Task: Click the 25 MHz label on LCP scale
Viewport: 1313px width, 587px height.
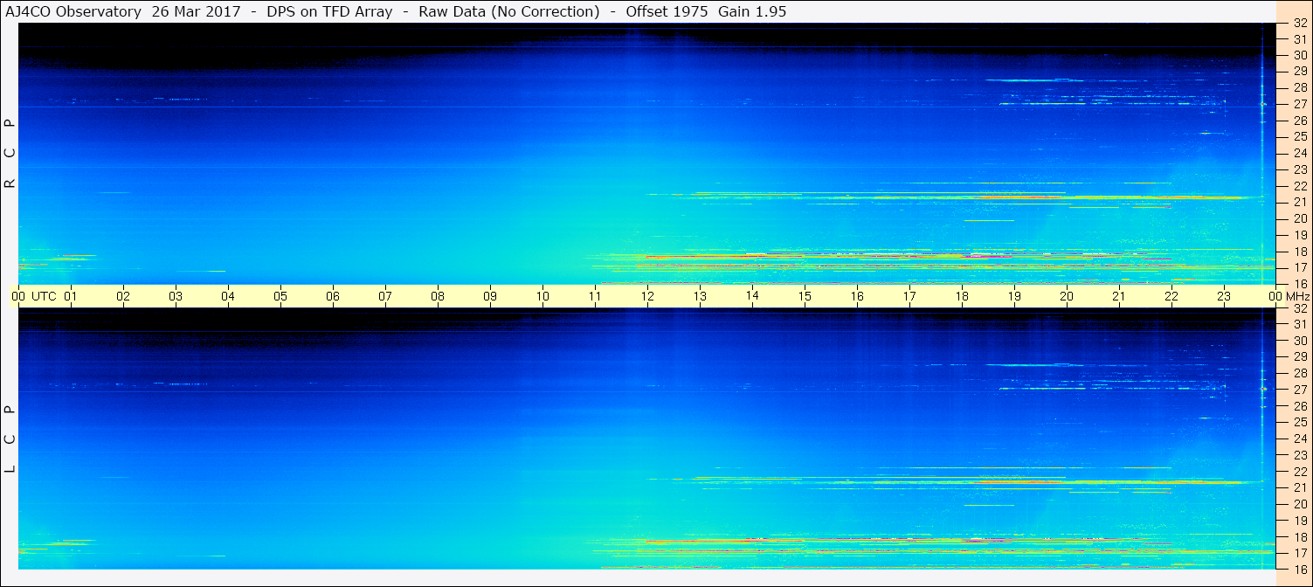Action: (1299, 422)
